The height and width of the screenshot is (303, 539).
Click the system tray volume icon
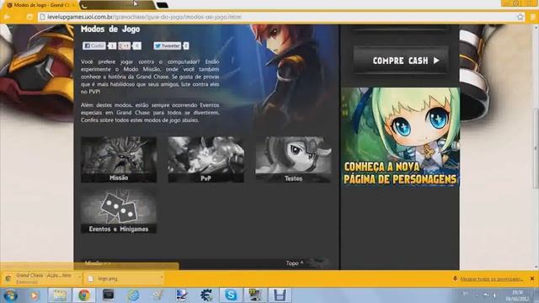[495, 295]
